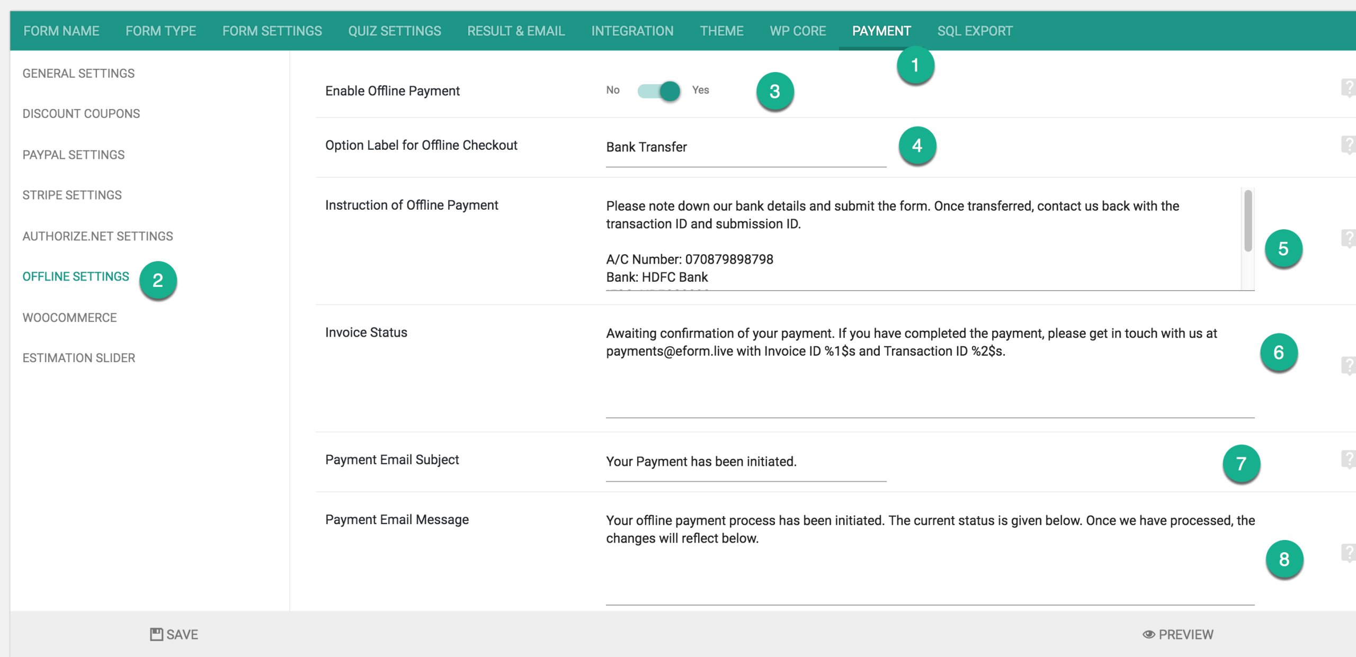The height and width of the screenshot is (657, 1356).
Task: Click the instruction textarea scrollbar
Action: 1248,221
